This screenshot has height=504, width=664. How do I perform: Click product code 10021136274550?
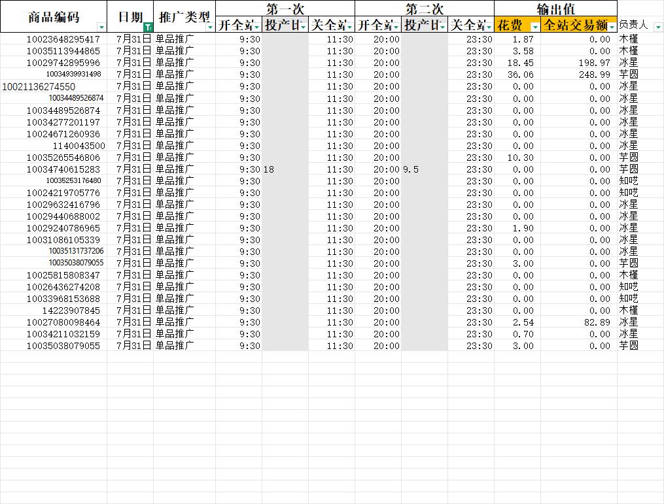coord(39,87)
